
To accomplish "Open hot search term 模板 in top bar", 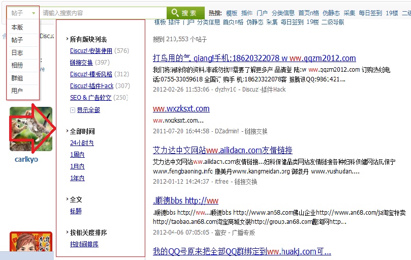I will tap(232, 13).
